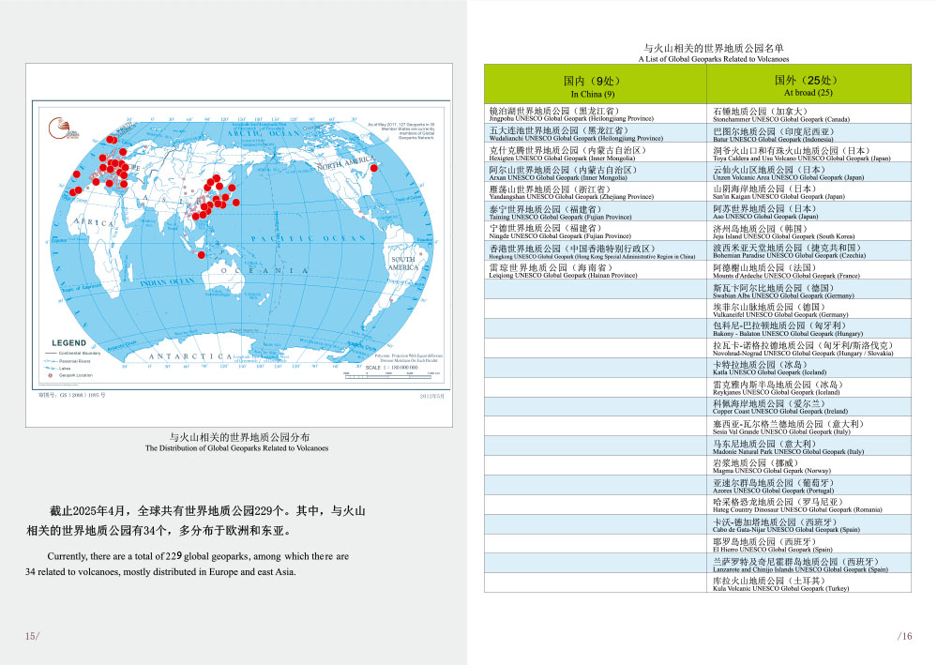This screenshot has height=665, width=937.
Task: Click page number 15 at bottom left
Action: click(32, 636)
